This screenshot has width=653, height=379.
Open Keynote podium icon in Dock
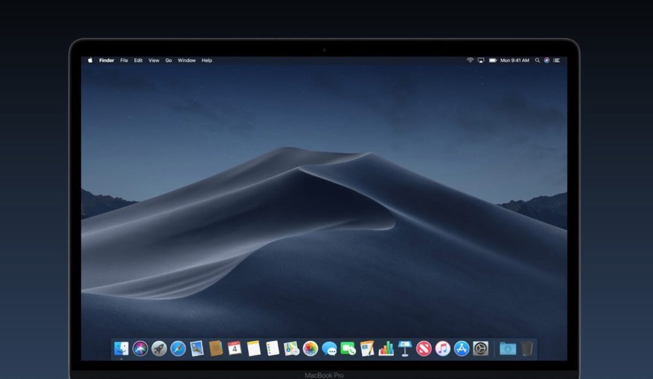[405, 348]
